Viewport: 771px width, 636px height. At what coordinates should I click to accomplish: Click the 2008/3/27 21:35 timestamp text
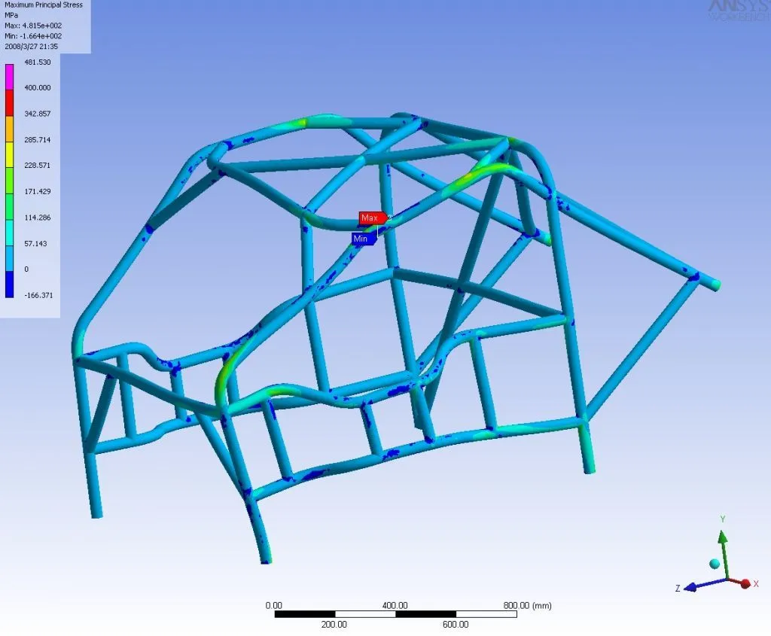[x=32, y=46]
